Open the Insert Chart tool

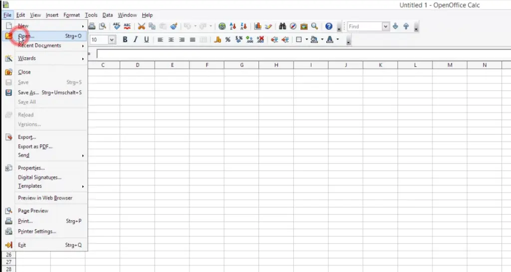tap(258, 26)
